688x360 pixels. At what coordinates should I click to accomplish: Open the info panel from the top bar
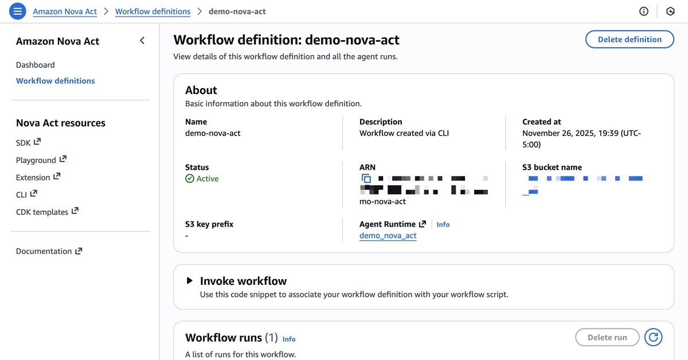pyautogui.click(x=643, y=11)
